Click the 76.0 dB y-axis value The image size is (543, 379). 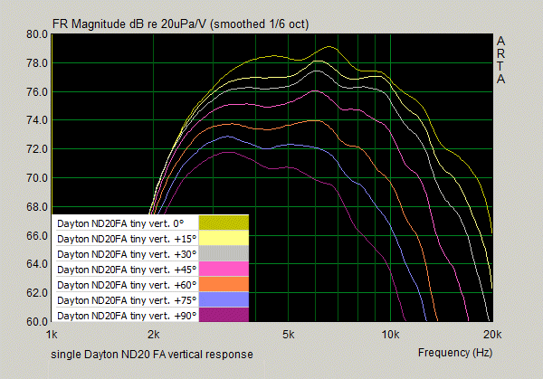(x=37, y=92)
